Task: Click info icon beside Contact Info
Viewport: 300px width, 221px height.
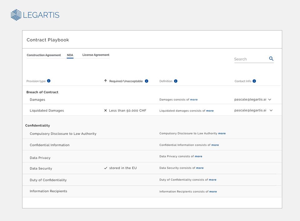Action: pos(254,81)
